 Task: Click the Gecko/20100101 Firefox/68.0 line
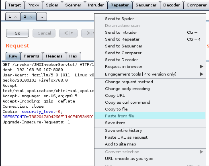click(35, 80)
